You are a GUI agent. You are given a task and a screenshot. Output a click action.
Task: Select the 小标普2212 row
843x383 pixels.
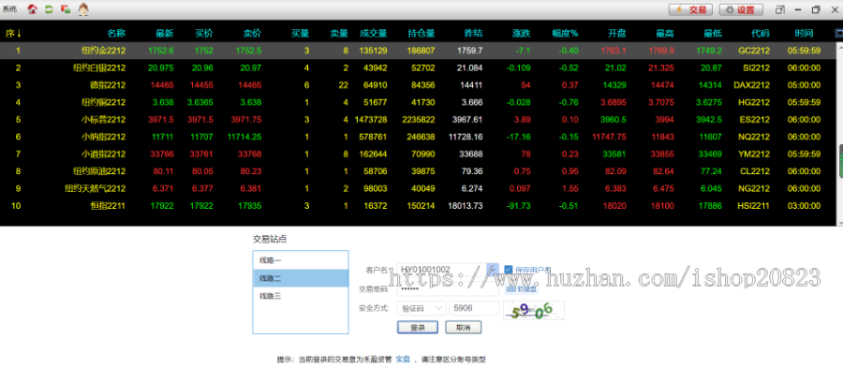417,119
